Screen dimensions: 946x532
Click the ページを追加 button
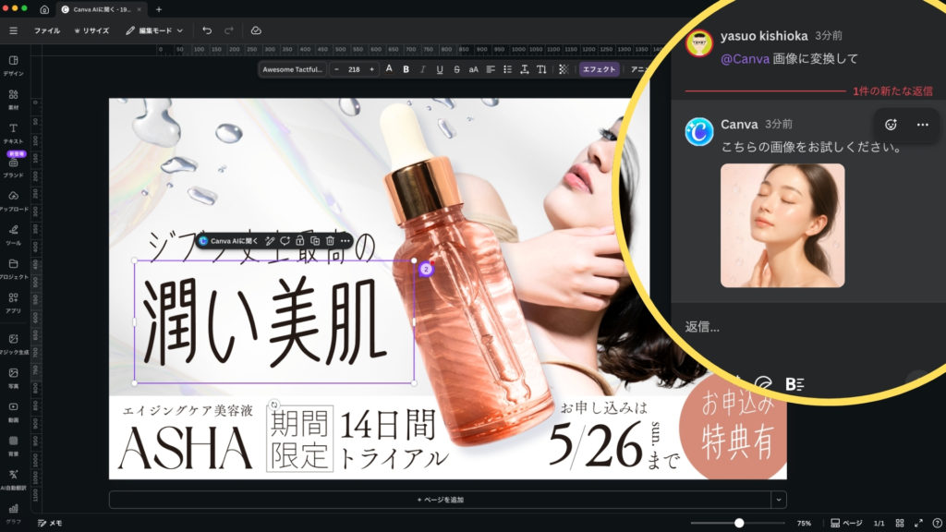[440, 500]
